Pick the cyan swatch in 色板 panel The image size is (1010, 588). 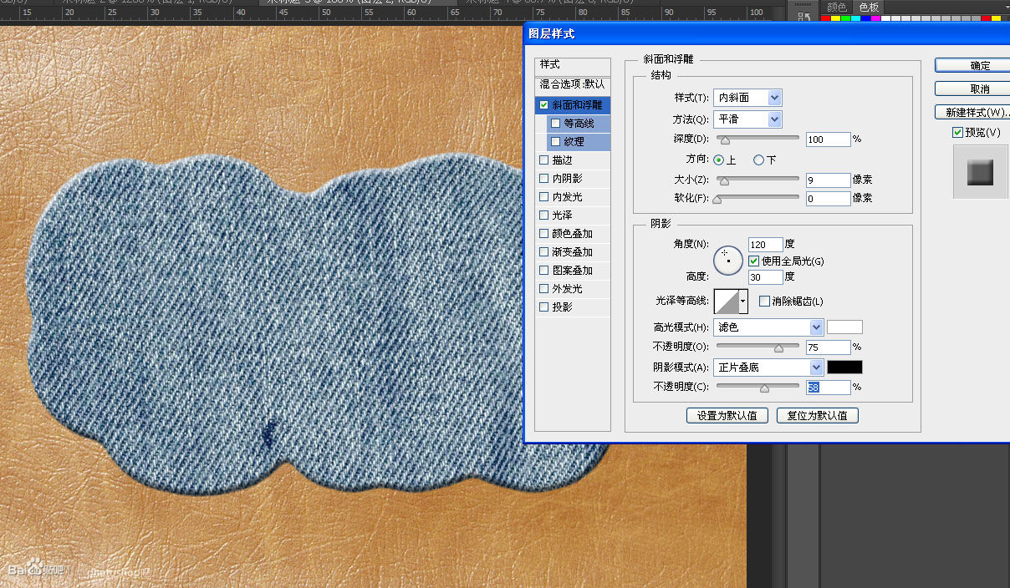tap(854, 18)
